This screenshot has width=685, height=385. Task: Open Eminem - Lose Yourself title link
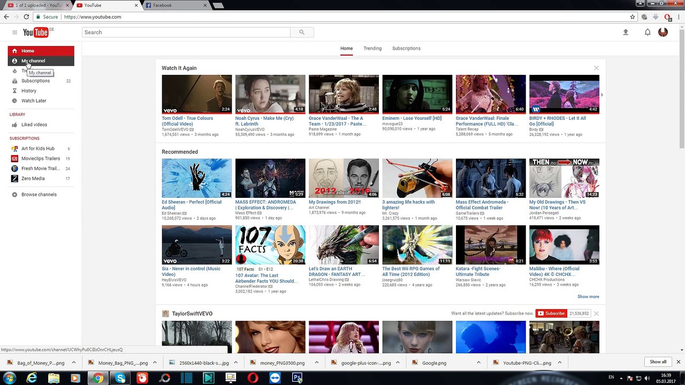point(412,118)
